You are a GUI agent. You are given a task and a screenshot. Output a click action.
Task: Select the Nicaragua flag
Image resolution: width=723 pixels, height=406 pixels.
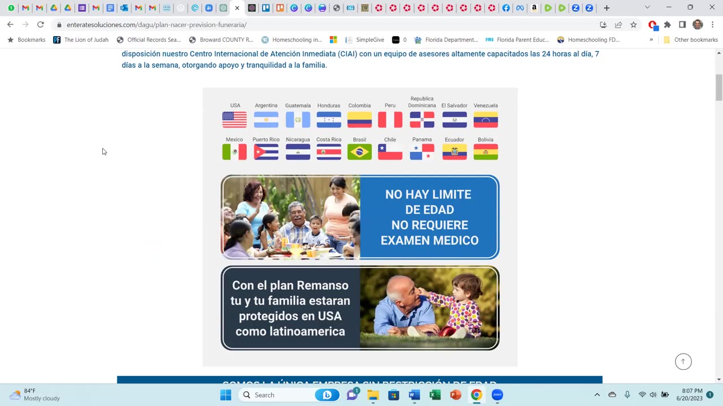(x=298, y=152)
